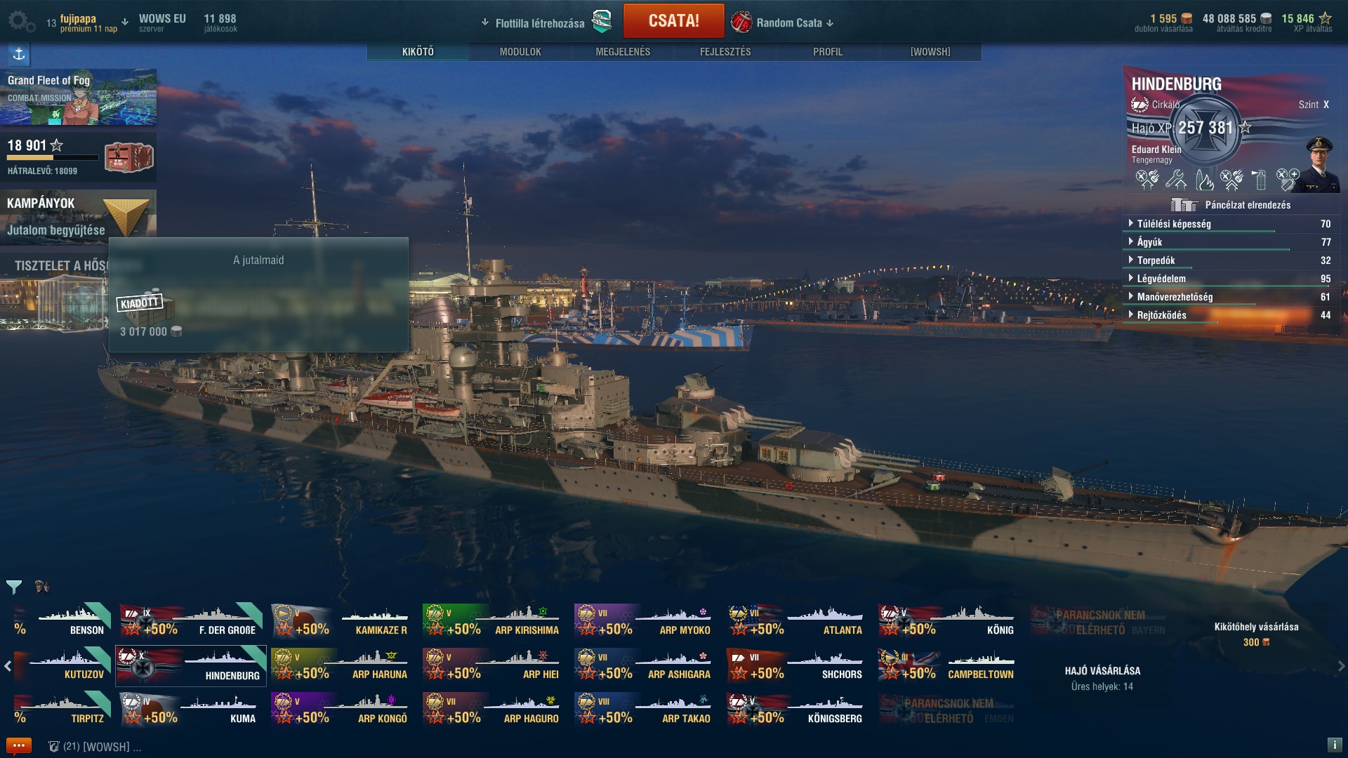Screen dimensions: 1348x758
Task: Click the anchor port icon
Action: (x=19, y=54)
